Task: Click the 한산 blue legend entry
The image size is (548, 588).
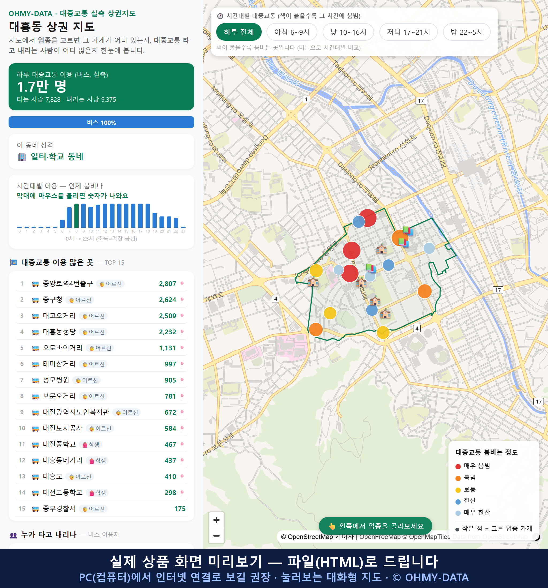Action: [x=466, y=501]
